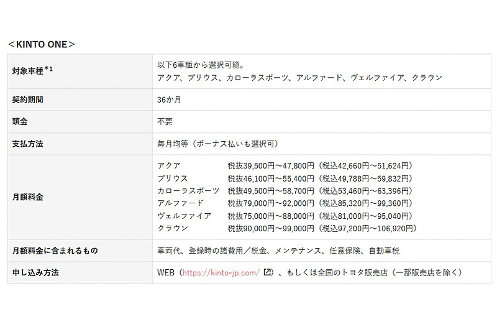Click the 月額料金に含まれるもの row label
497x332 pixels.
point(55,251)
